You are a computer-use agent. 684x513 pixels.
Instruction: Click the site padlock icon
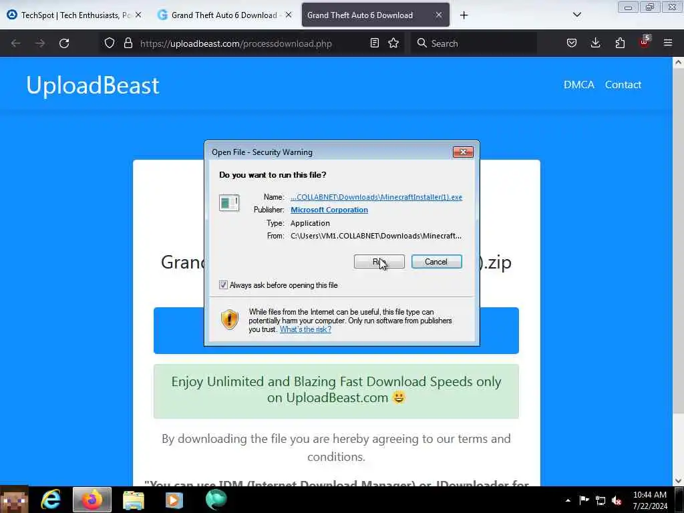pos(128,43)
